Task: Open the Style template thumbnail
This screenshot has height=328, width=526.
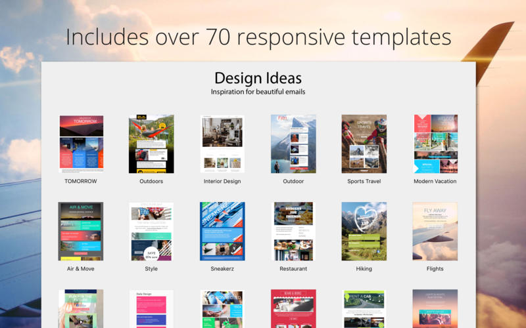Action: pyautogui.click(x=151, y=232)
